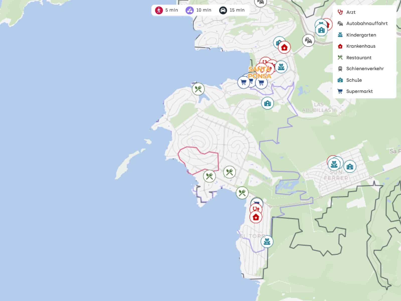The image size is (401, 301).
Task: Click the doctor marker above the El Toro hospital
Action: coord(256,208)
